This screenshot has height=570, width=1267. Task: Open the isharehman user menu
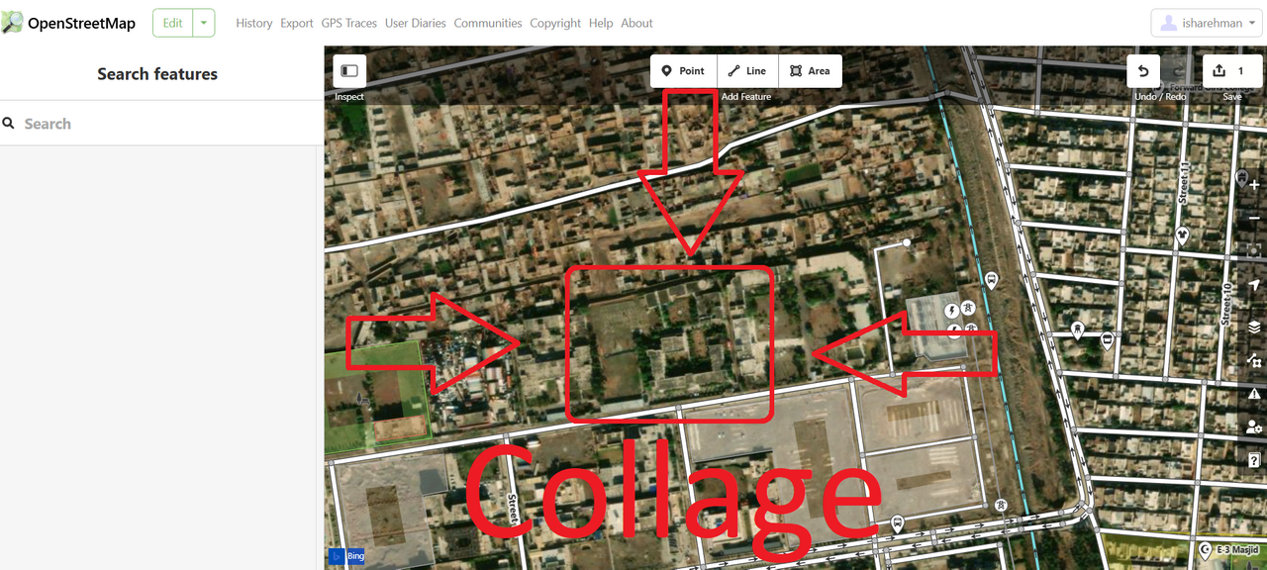pyautogui.click(x=1209, y=23)
